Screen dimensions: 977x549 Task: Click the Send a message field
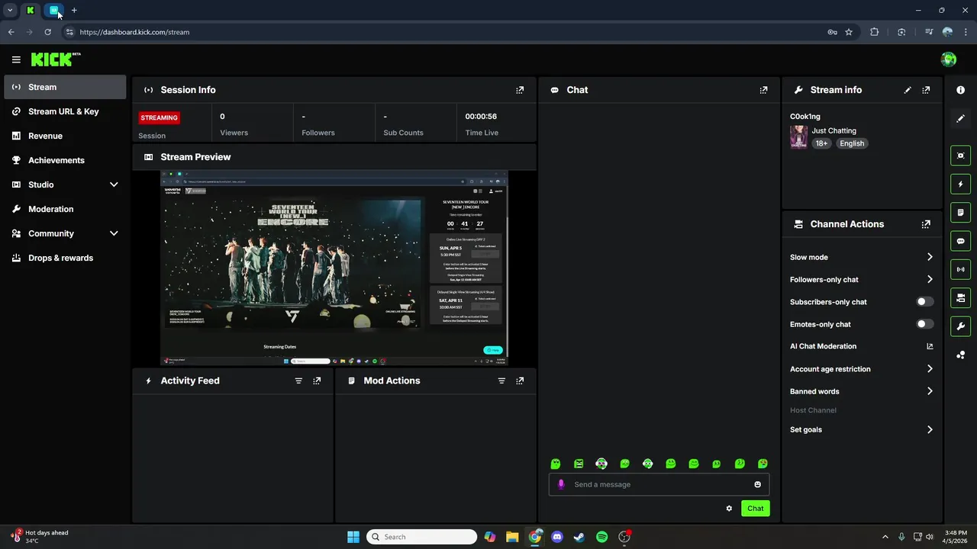(659, 484)
